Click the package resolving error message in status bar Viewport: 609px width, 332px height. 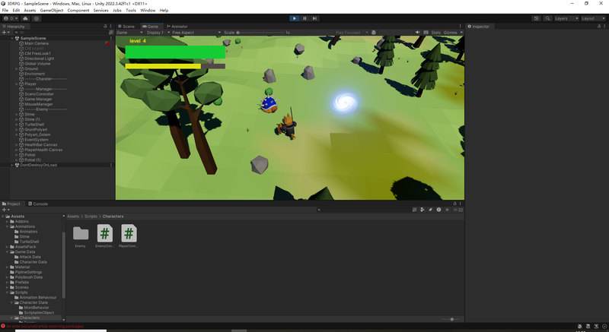(45, 326)
